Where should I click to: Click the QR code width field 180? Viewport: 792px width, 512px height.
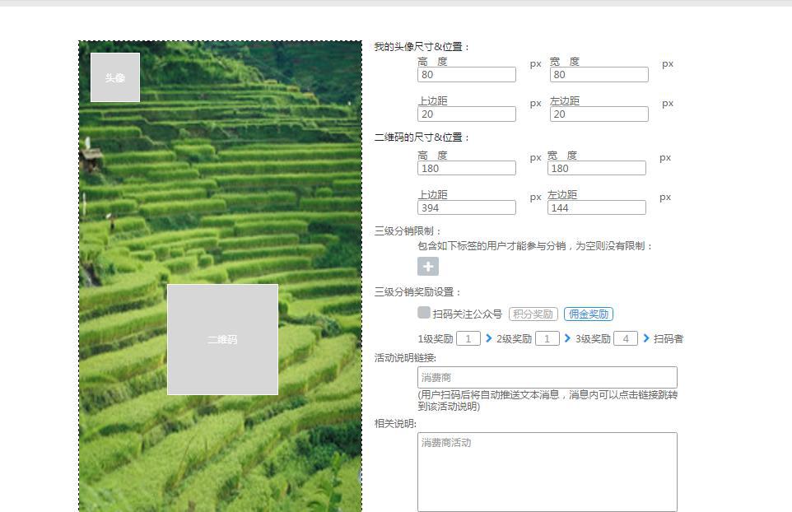(597, 168)
